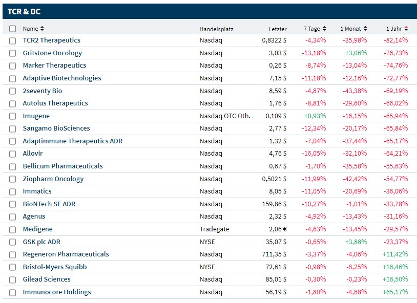Tick the checkbox for Gilead Sciences
This screenshot has width=417, height=303.
coord(13,279)
